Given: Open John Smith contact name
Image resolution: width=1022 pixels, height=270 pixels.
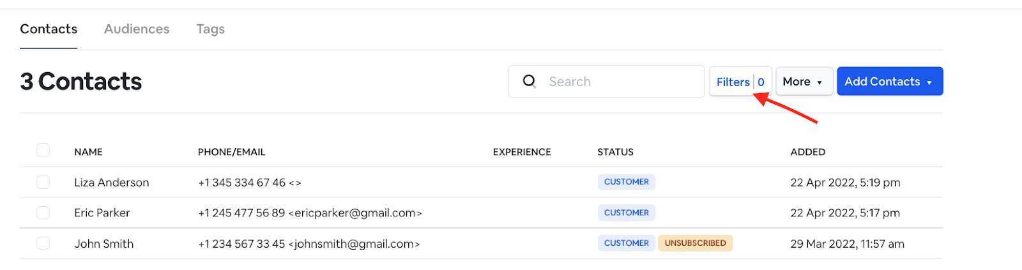Looking at the screenshot, I should click(x=103, y=244).
